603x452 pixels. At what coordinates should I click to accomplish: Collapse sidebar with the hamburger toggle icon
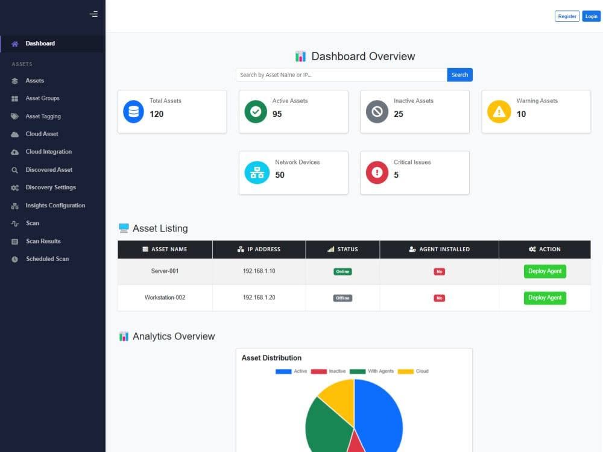[94, 14]
